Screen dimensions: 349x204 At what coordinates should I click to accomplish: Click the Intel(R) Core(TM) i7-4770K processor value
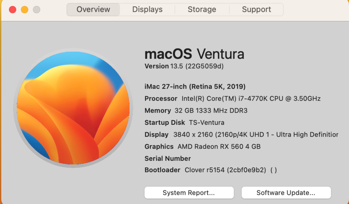(251, 99)
